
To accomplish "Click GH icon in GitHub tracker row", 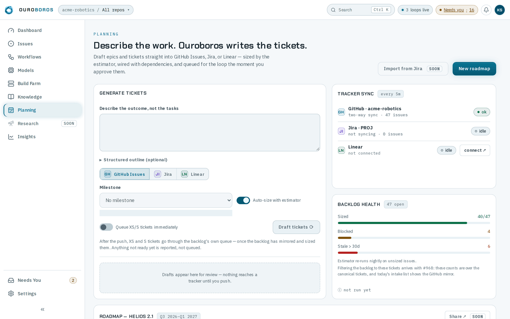I will [341, 112].
